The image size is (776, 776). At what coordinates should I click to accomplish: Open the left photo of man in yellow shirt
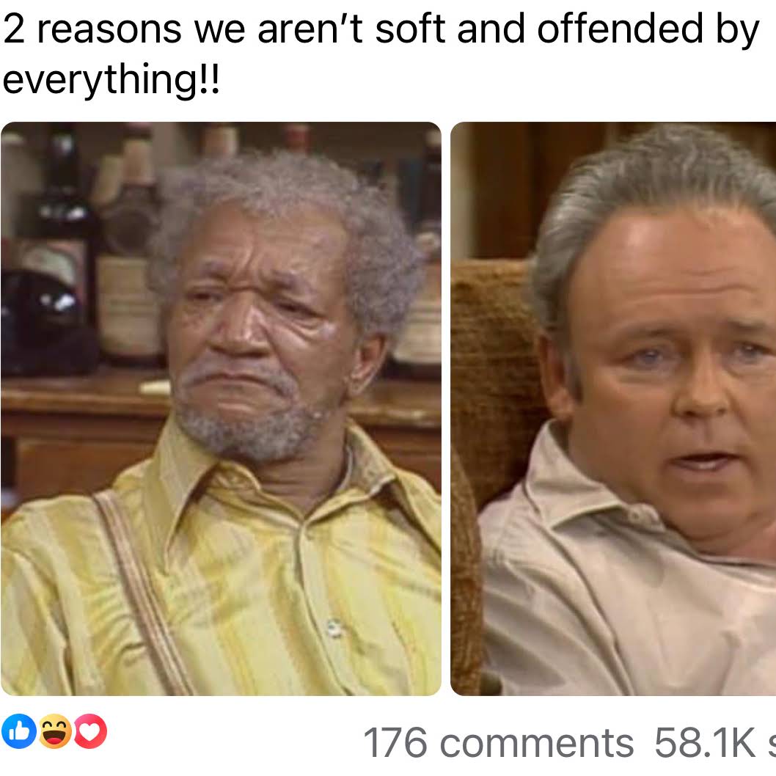[x=221, y=409]
